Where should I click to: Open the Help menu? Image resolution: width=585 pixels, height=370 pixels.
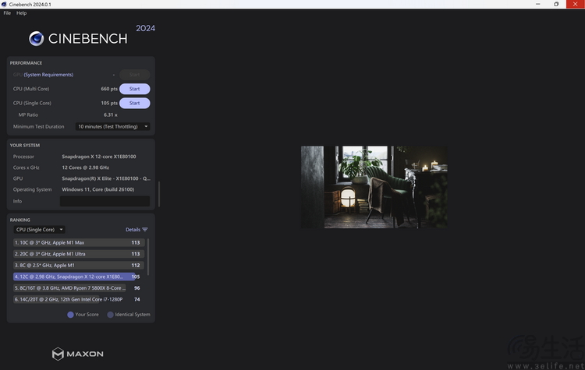pyautogui.click(x=22, y=13)
